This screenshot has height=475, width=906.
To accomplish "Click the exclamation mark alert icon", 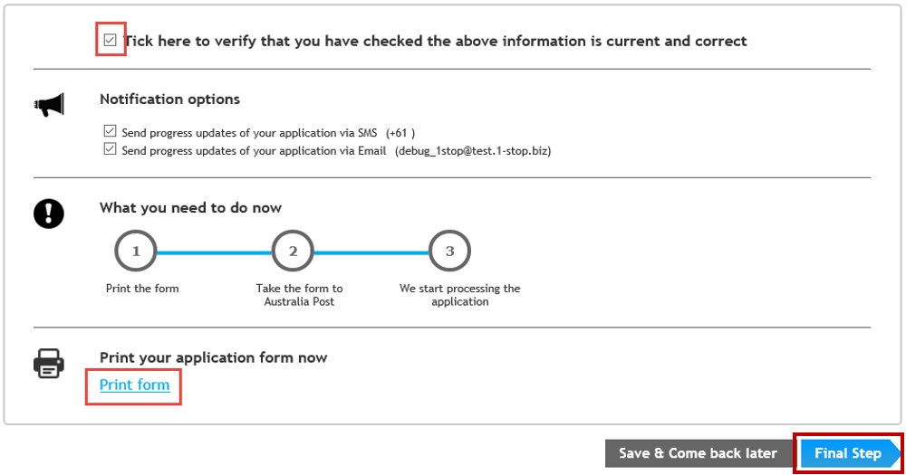I will (49, 214).
